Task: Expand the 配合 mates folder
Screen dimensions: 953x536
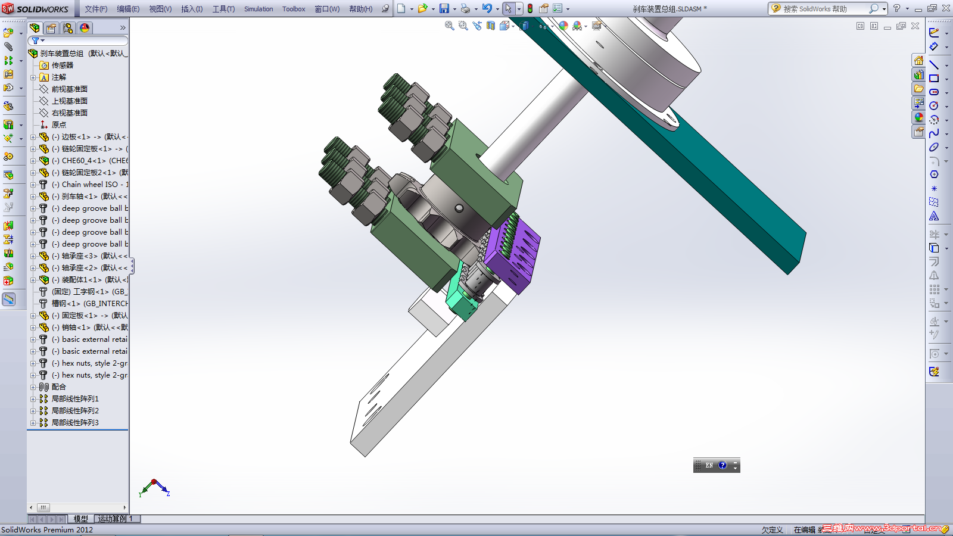Action: point(33,387)
